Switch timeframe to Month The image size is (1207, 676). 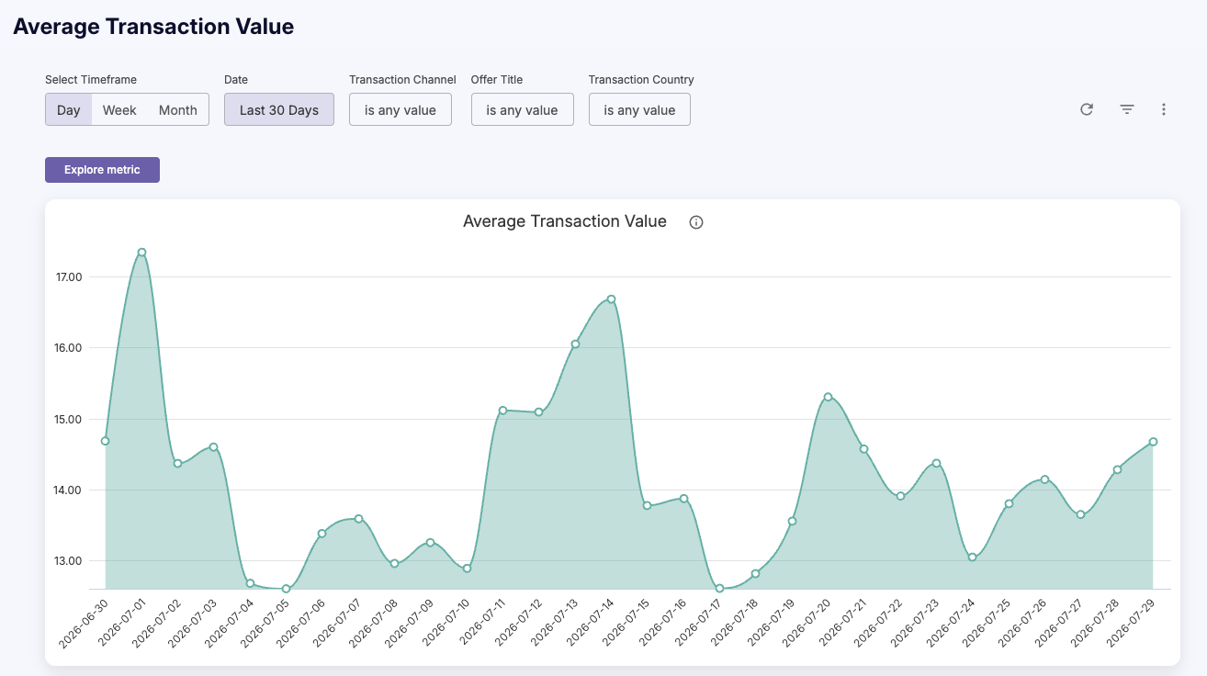tap(178, 110)
